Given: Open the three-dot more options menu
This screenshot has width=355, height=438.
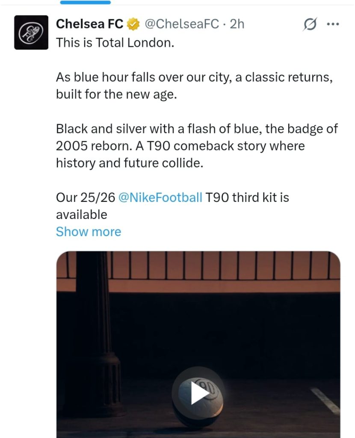Looking at the screenshot, I should 333,24.
